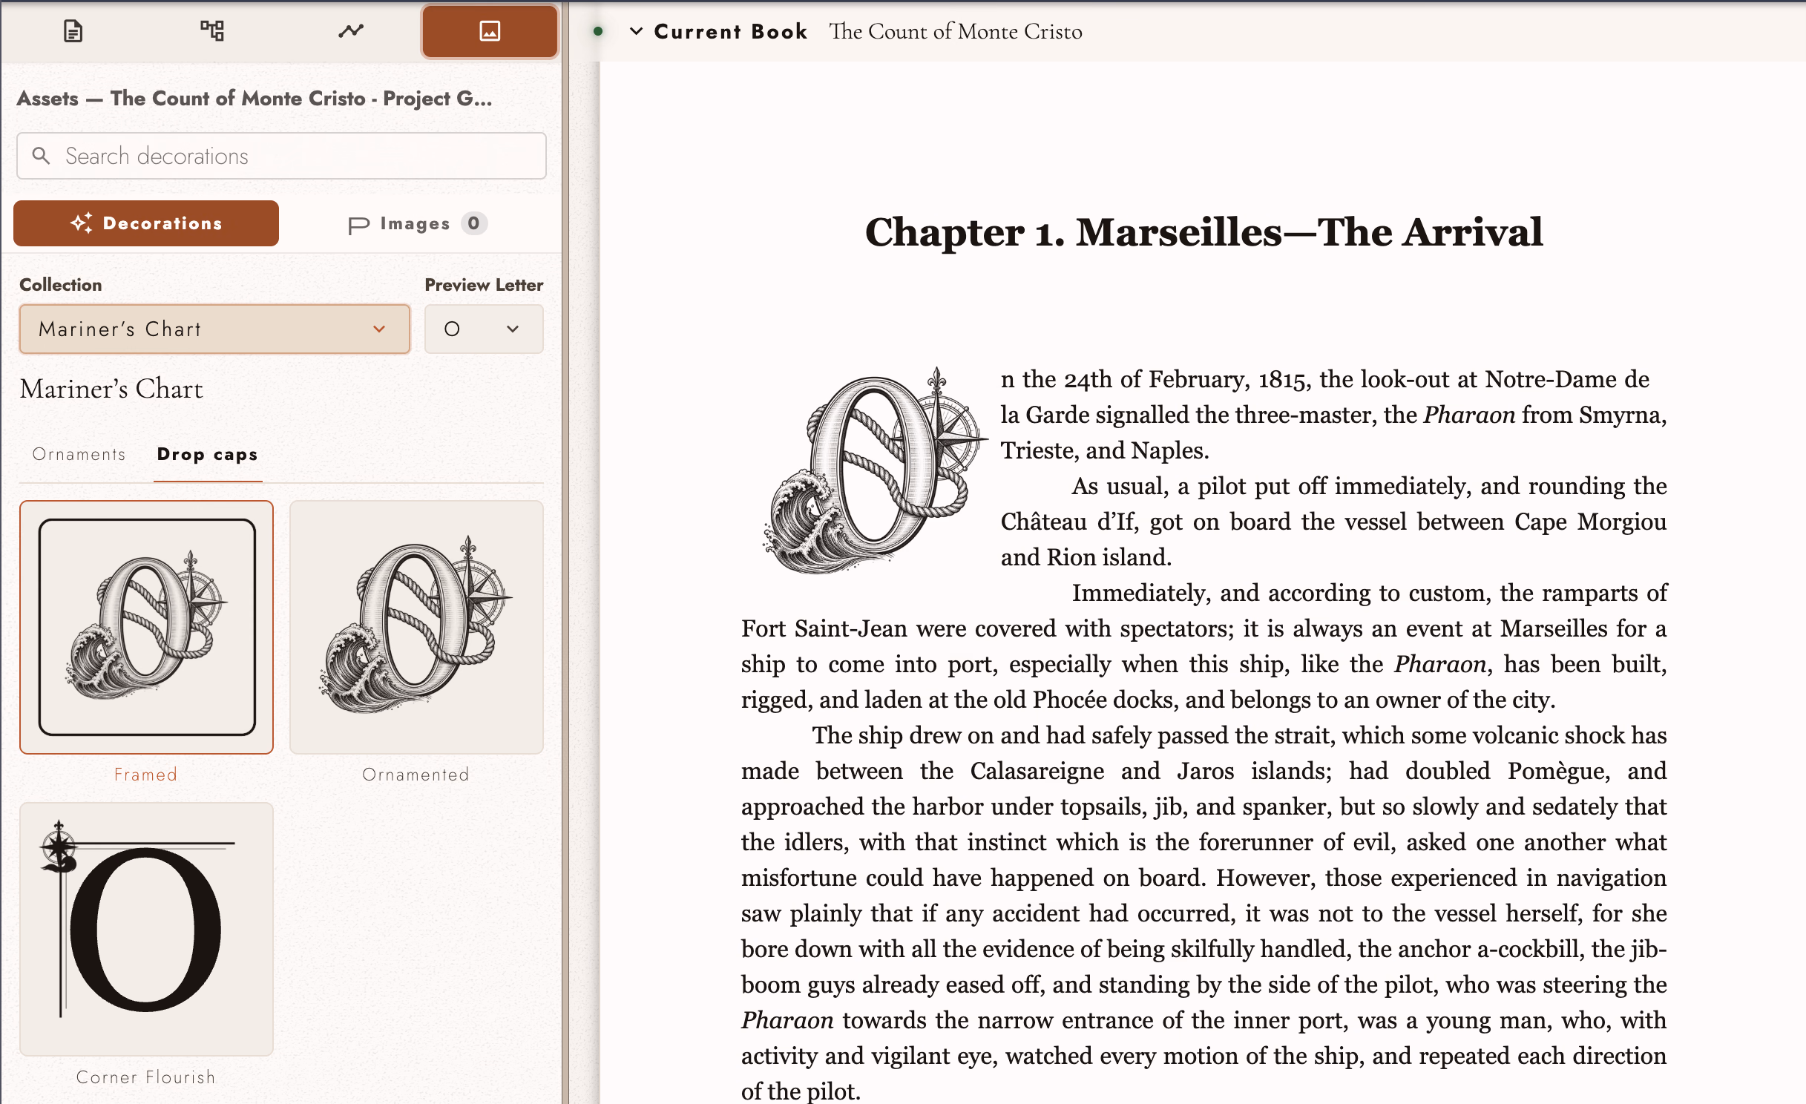Choose the Ornamented drop cap thumbnail
1806x1104 pixels.
416,627
